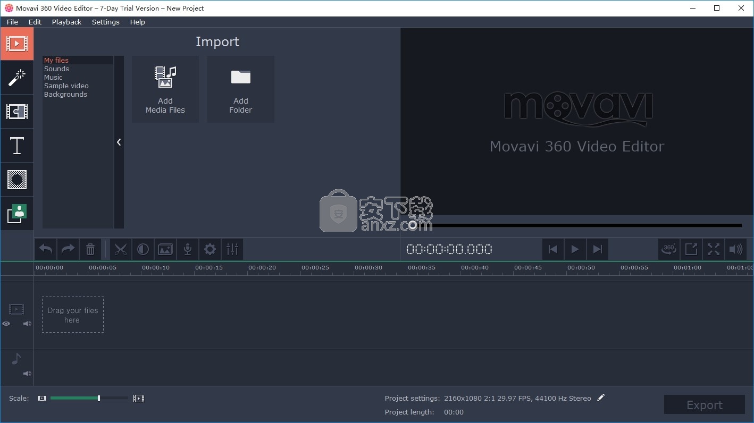
Task: Select My files category
Action: 78,60
